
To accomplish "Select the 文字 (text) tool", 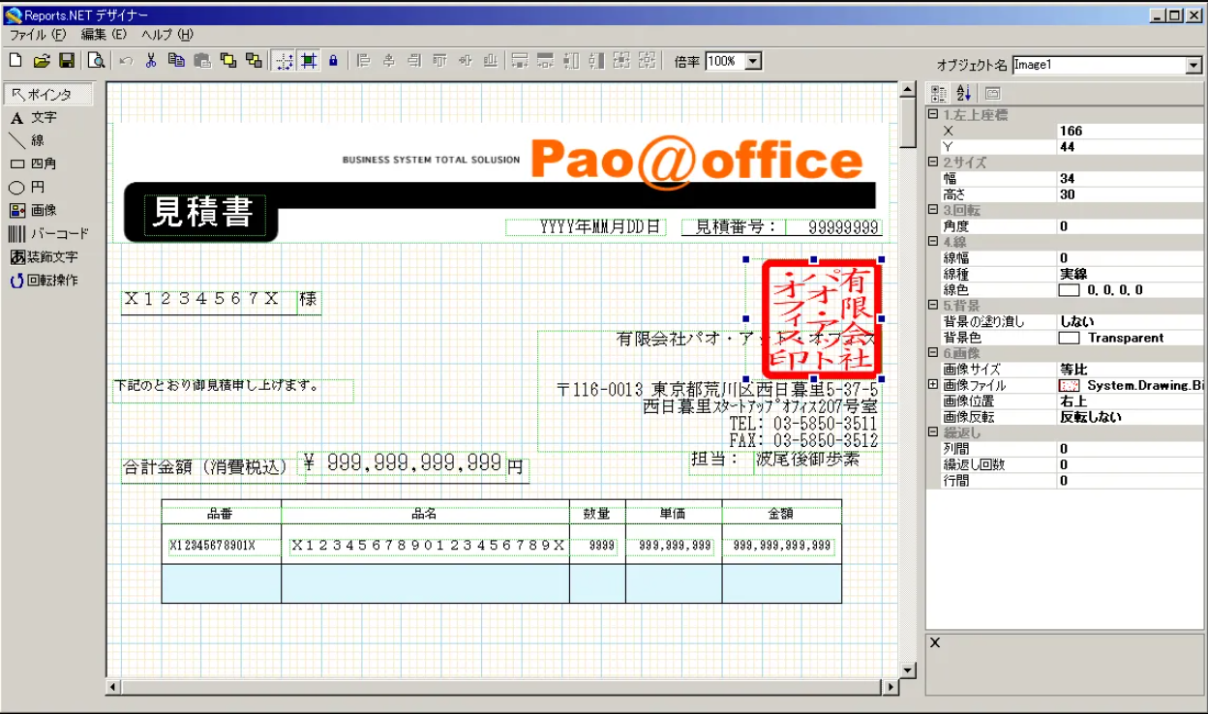I will (x=35, y=117).
